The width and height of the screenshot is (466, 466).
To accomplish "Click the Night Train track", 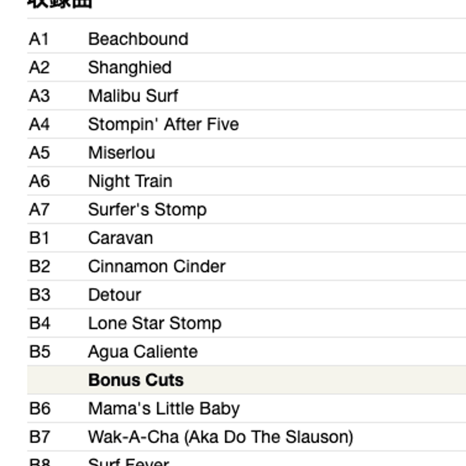I will tap(130, 181).
